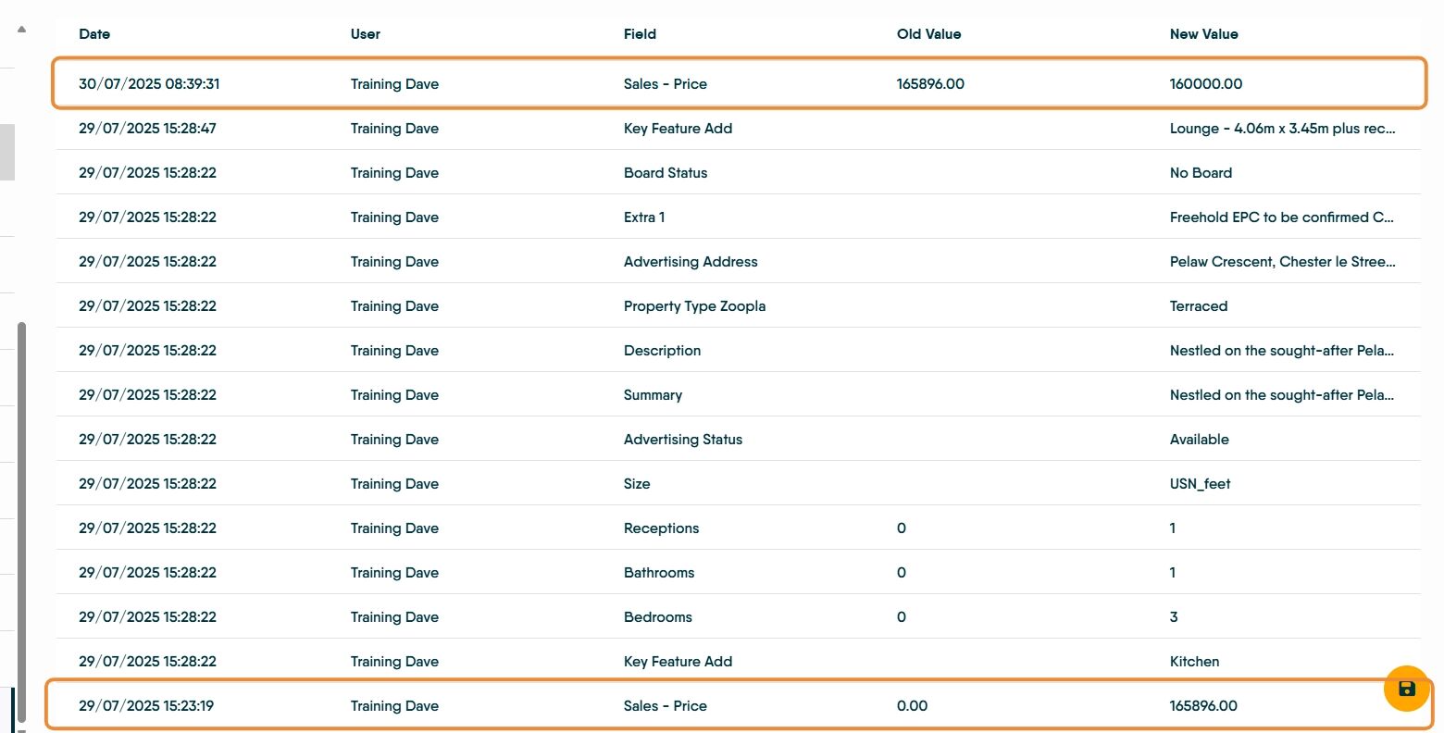This screenshot has height=733, width=1444.
Task: Click the scroll-up arrow at top left
Action: tap(21, 30)
